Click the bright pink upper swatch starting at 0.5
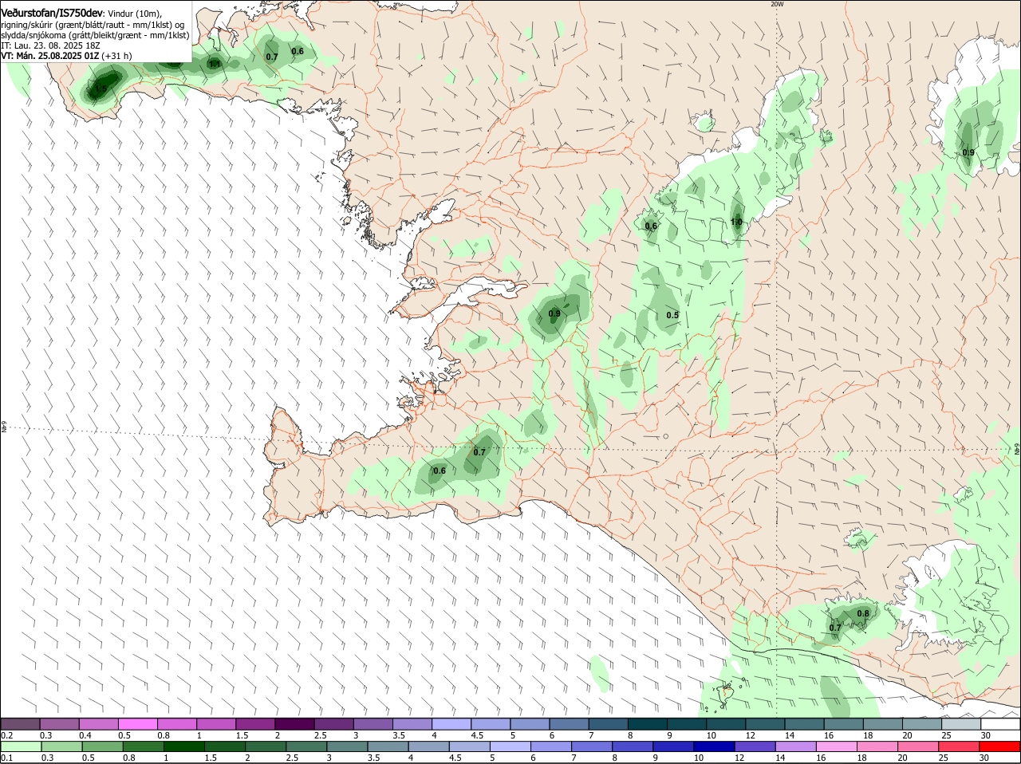The width and height of the screenshot is (1021, 764). (137, 723)
